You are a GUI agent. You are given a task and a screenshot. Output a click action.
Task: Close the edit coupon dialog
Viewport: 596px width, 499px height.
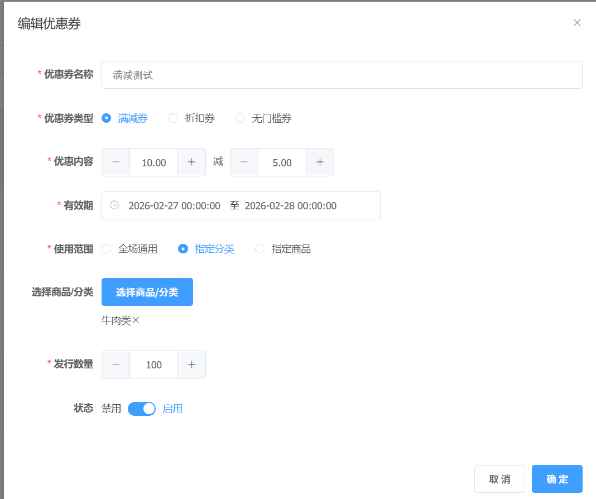tap(577, 23)
